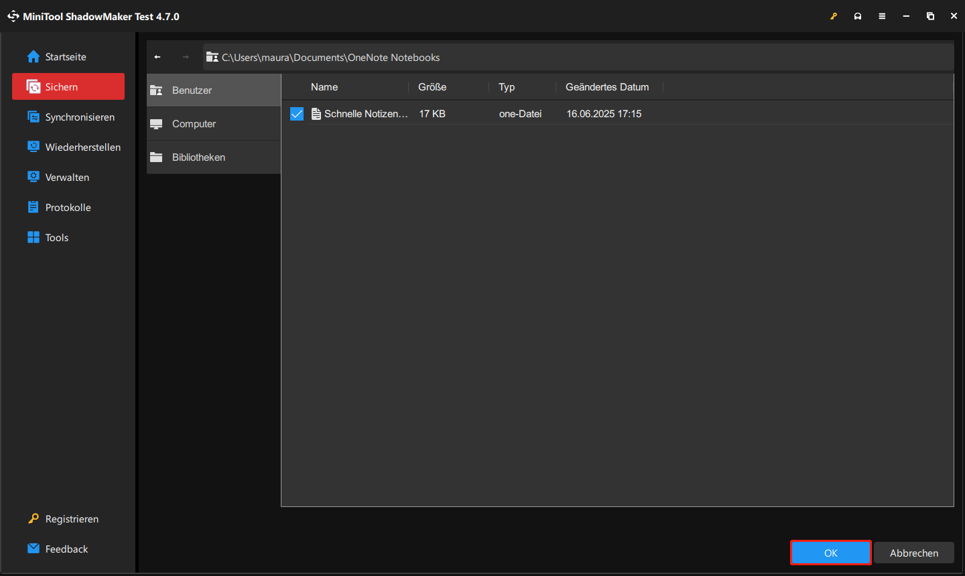Click the Tools grid icon
The height and width of the screenshot is (576, 965).
click(34, 237)
